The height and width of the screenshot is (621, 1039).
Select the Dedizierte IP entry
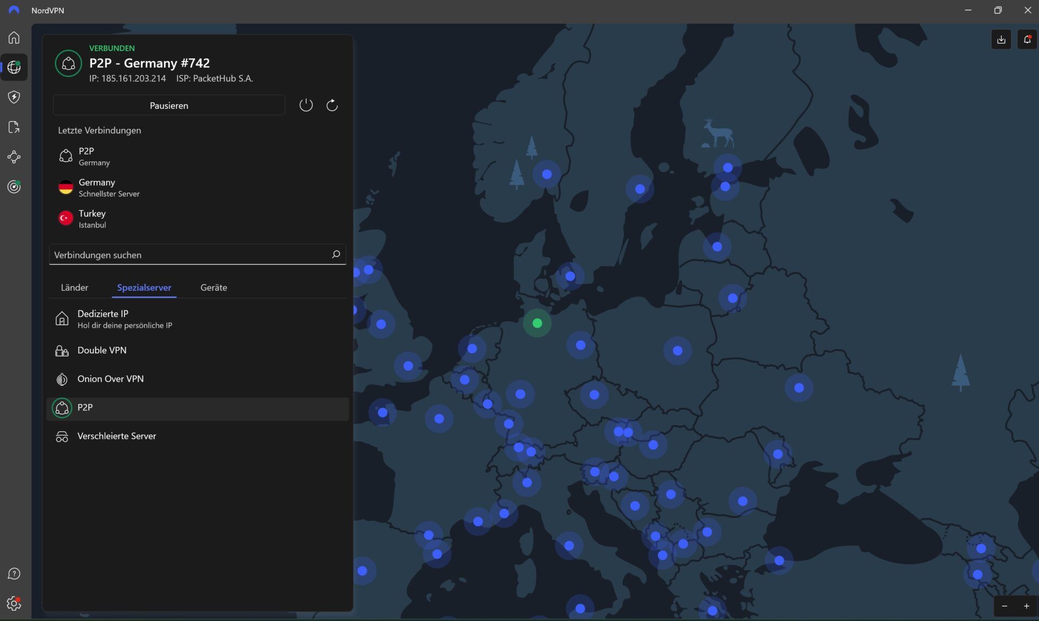pyautogui.click(x=198, y=319)
